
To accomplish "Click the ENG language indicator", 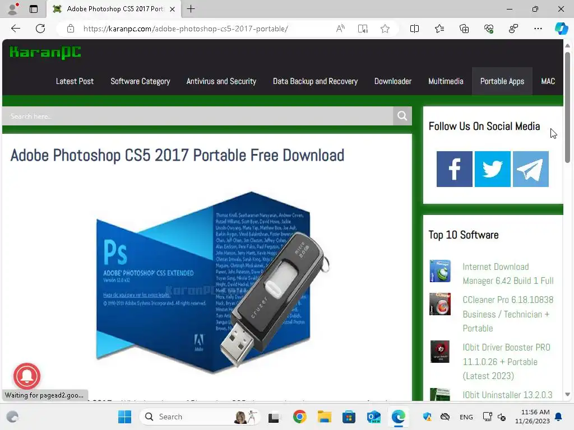I will 466,417.
